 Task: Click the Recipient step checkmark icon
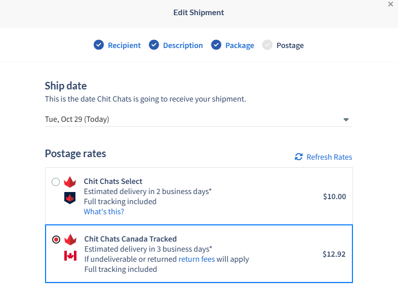pos(99,45)
